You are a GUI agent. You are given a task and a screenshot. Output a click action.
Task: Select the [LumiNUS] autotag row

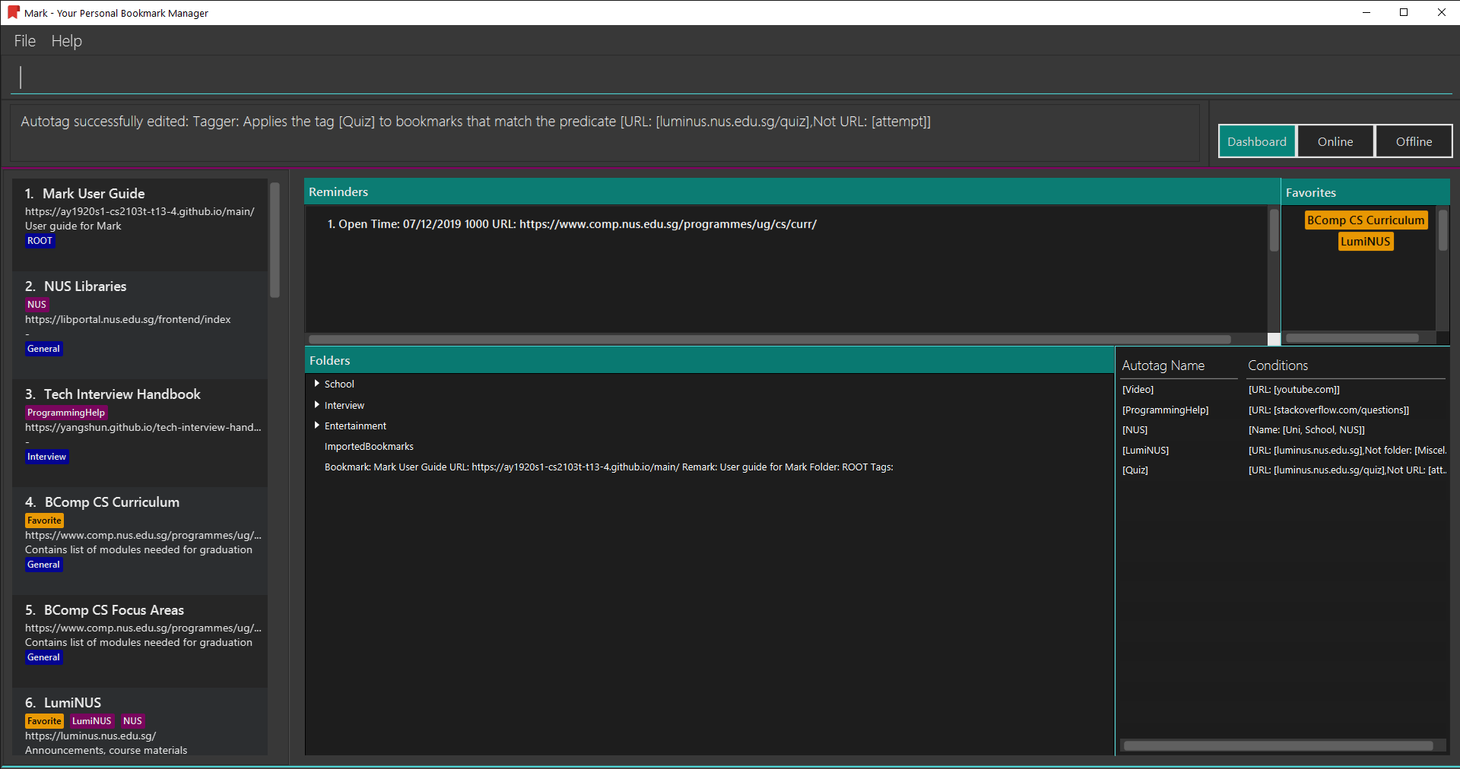[1283, 450]
